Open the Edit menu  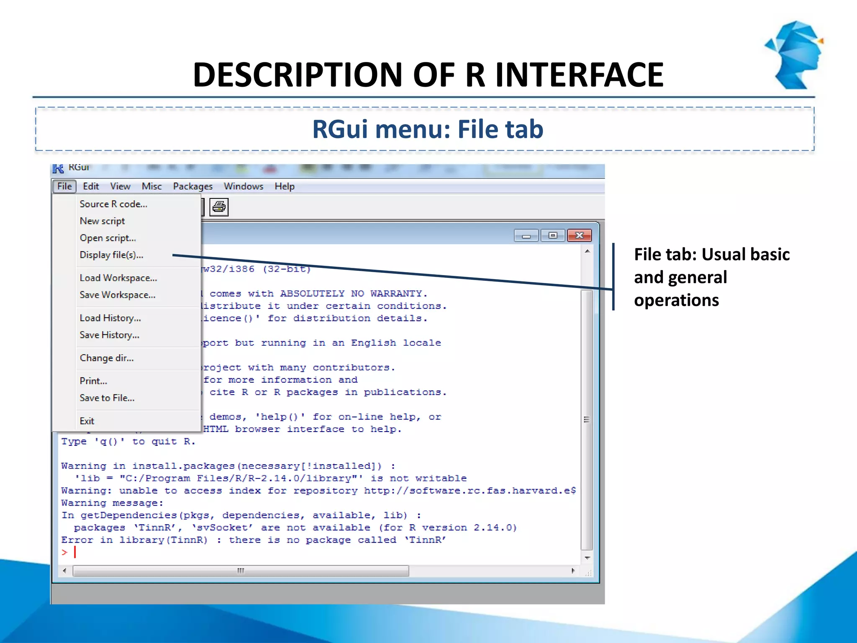(91, 186)
